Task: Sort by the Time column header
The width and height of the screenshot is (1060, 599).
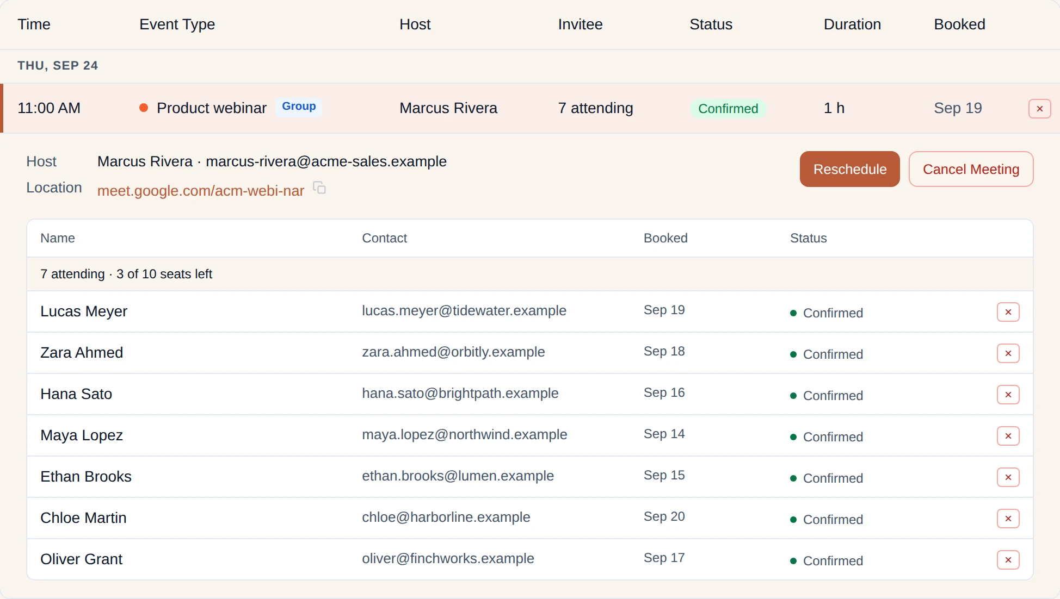Action: [x=34, y=24]
